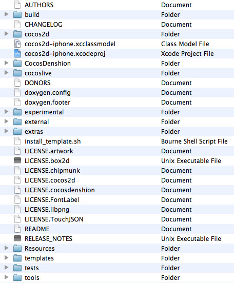
Task: Select the CocosDenshion folder name
Action: click(x=48, y=64)
